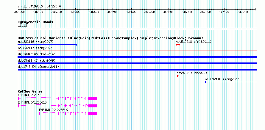Click the 34680k ruler tick label
265x130 pixels.
[169, 12]
